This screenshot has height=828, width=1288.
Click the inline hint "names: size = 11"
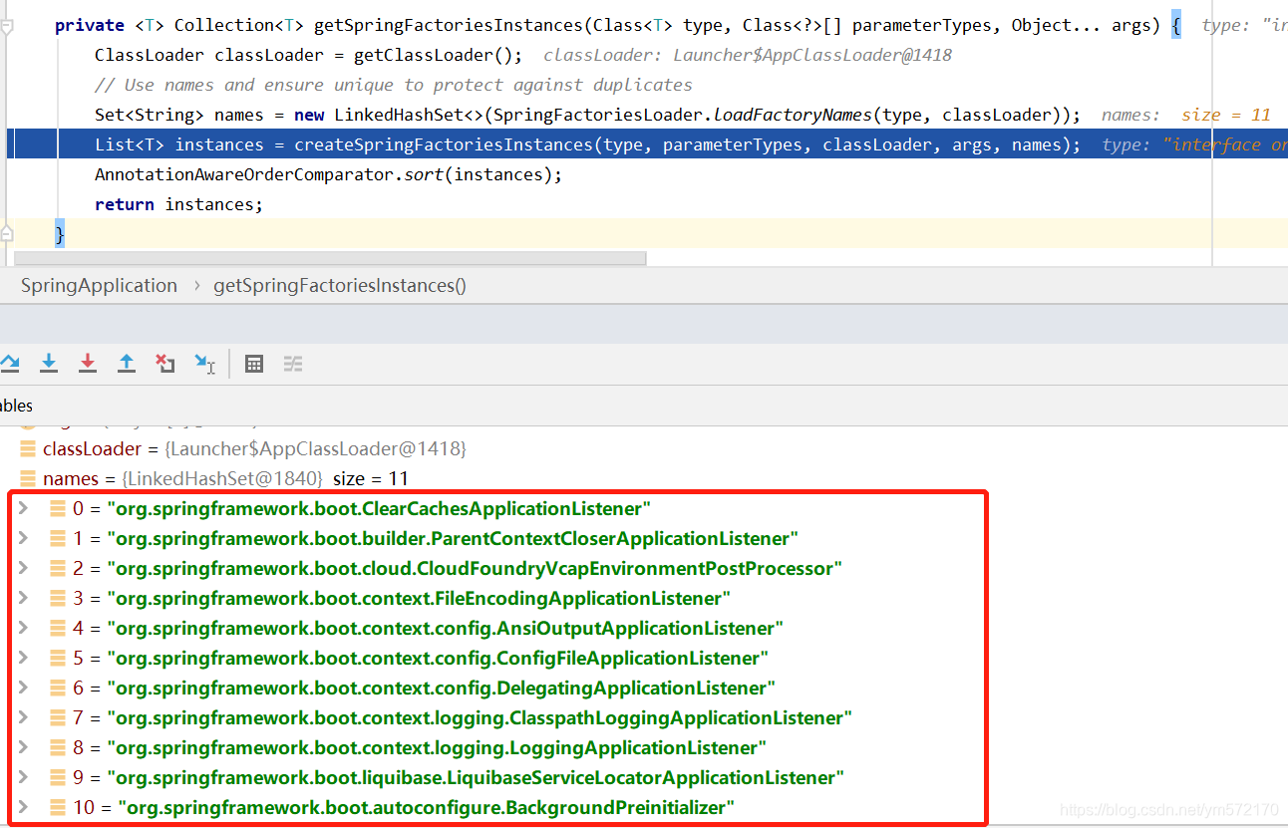click(1186, 115)
